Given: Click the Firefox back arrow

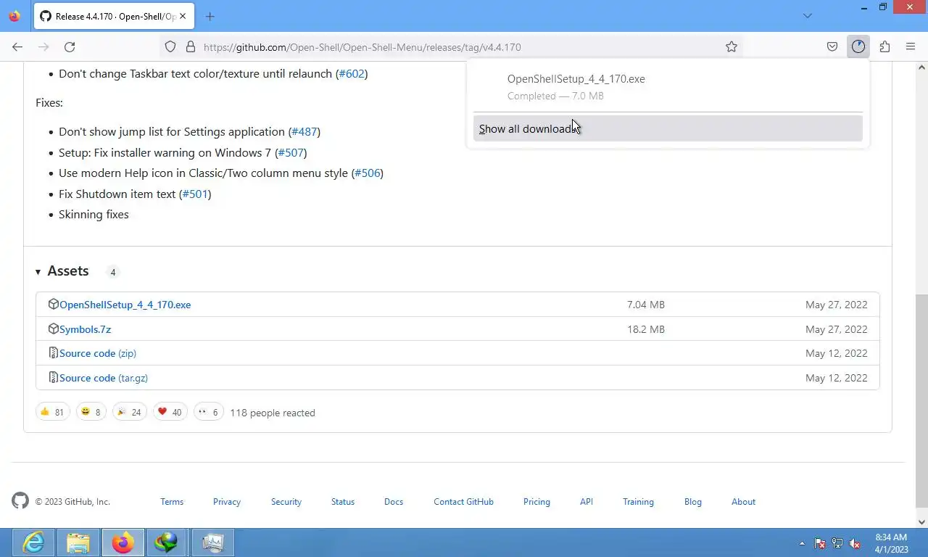Looking at the screenshot, I should click(17, 46).
